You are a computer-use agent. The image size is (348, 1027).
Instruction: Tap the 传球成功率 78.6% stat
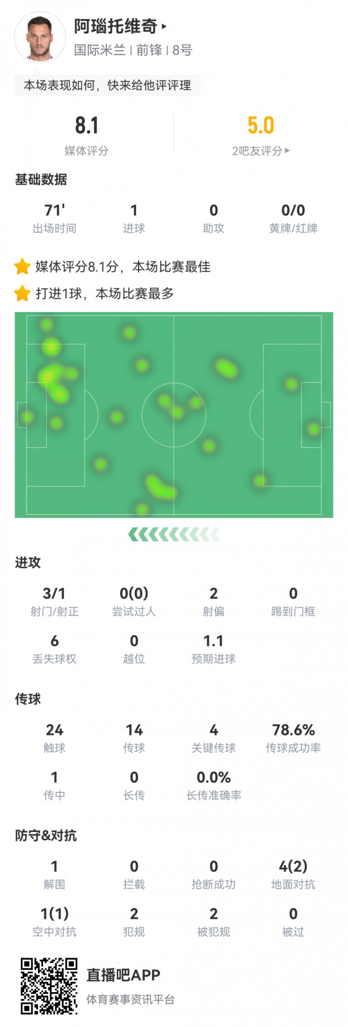[x=293, y=738]
